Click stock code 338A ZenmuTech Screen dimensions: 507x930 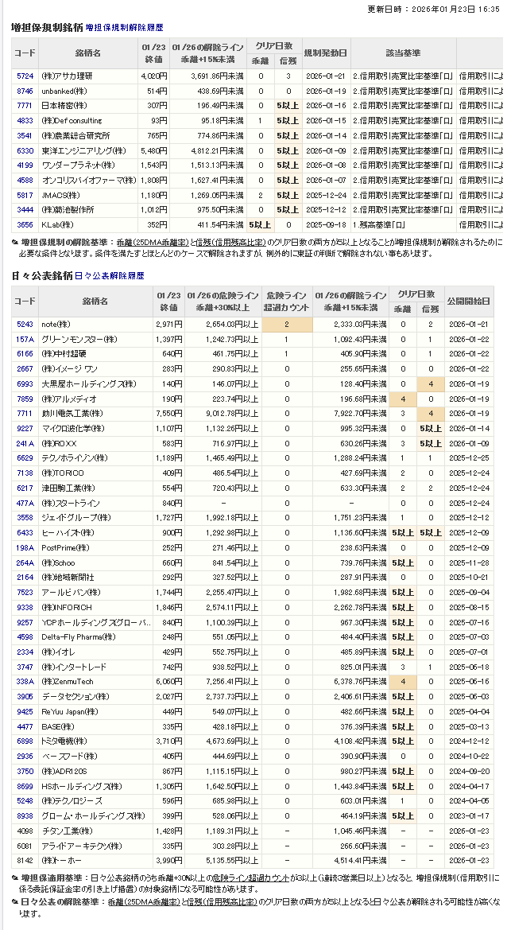click(25, 682)
